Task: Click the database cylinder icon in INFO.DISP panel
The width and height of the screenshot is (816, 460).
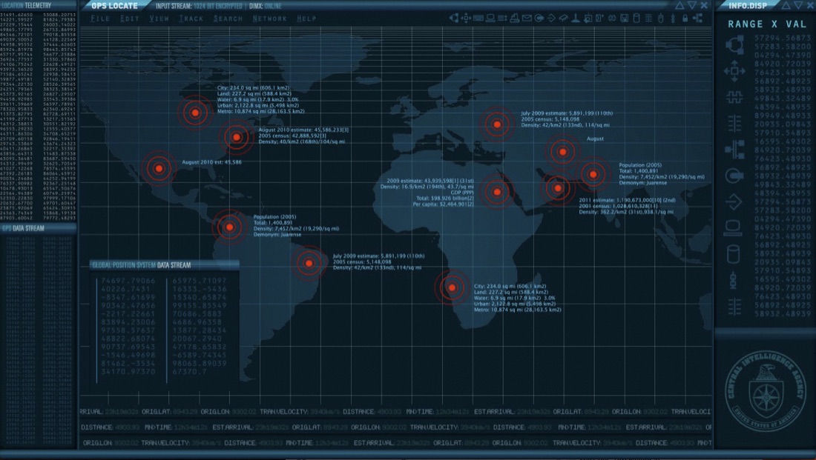Action: coord(733,254)
